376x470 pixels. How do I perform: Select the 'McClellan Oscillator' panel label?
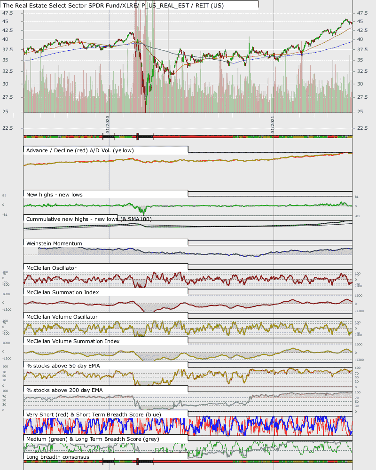51,268
